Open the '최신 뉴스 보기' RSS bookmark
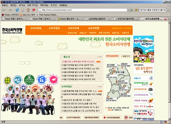The height and width of the screenshot is (124, 171). tap(27, 15)
